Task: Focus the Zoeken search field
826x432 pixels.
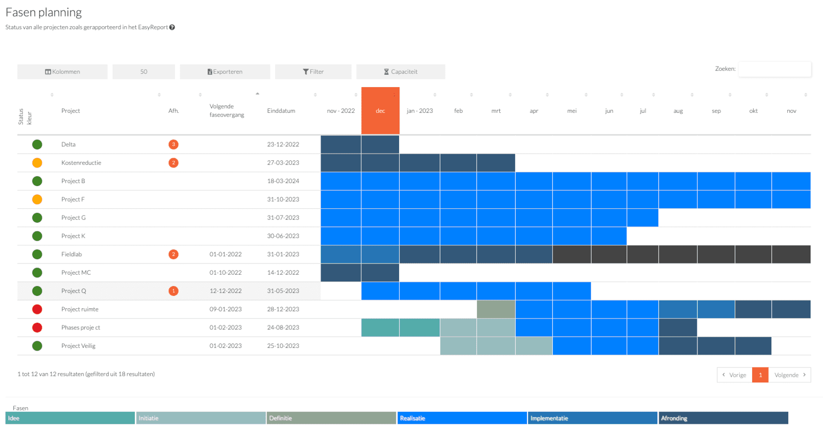Action: click(774, 69)
